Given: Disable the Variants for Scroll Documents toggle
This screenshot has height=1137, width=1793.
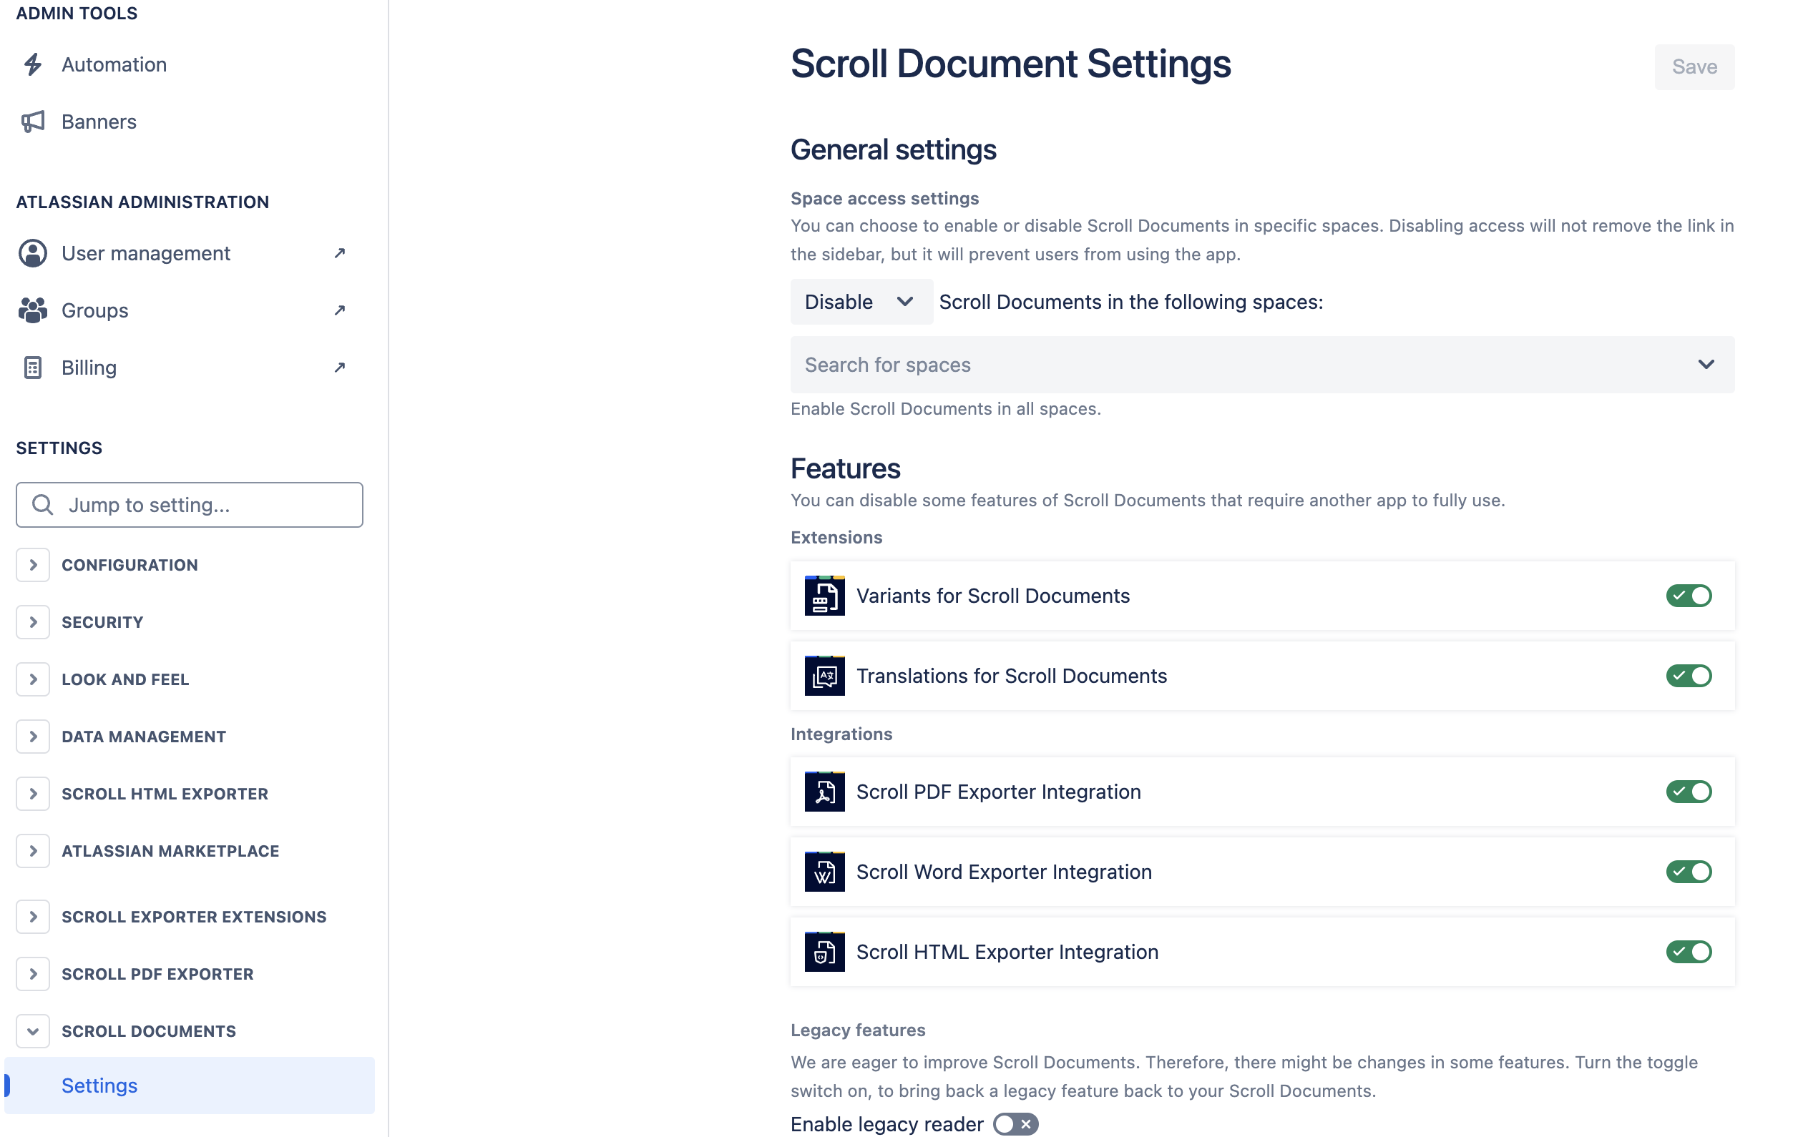Looking at the screenshot, I should pyautogui.click(x=1688, y=595).
